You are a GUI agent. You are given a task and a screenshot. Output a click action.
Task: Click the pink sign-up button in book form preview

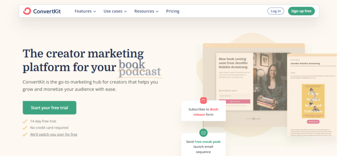click(x=235, y=101)
